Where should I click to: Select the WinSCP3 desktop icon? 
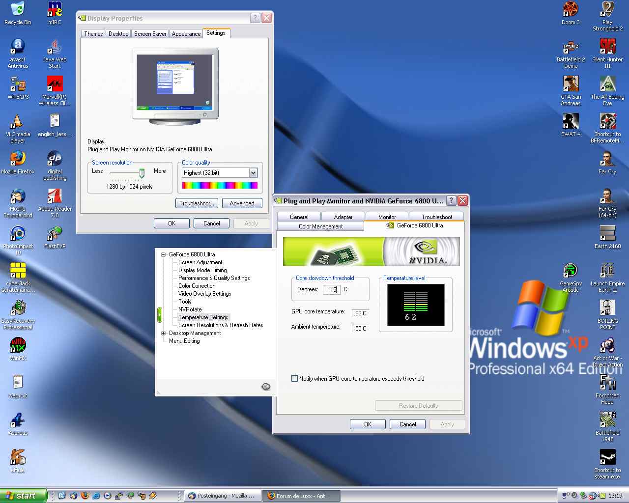point(18,88)
